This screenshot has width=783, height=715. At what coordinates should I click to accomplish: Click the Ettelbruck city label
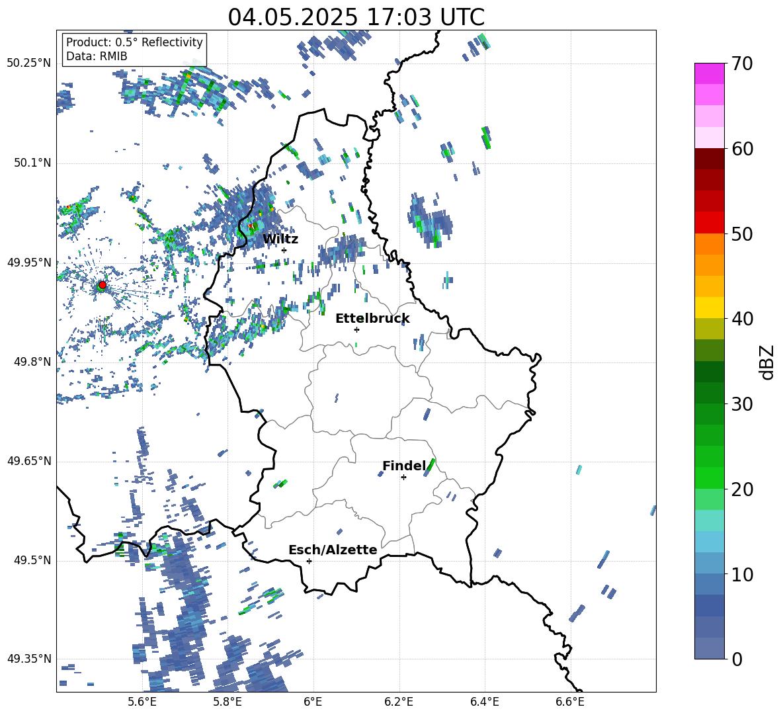372,319
